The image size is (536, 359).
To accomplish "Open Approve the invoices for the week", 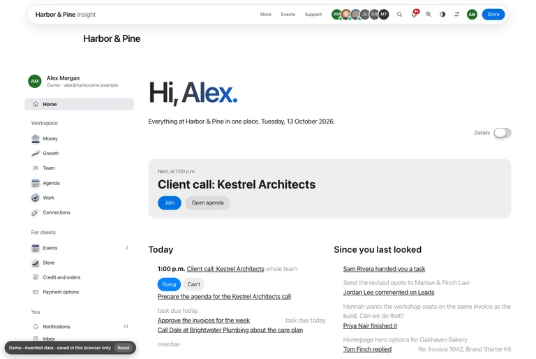I will point(204,321).
